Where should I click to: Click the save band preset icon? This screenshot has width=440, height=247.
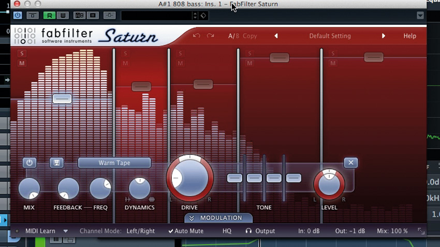point(56,163)
